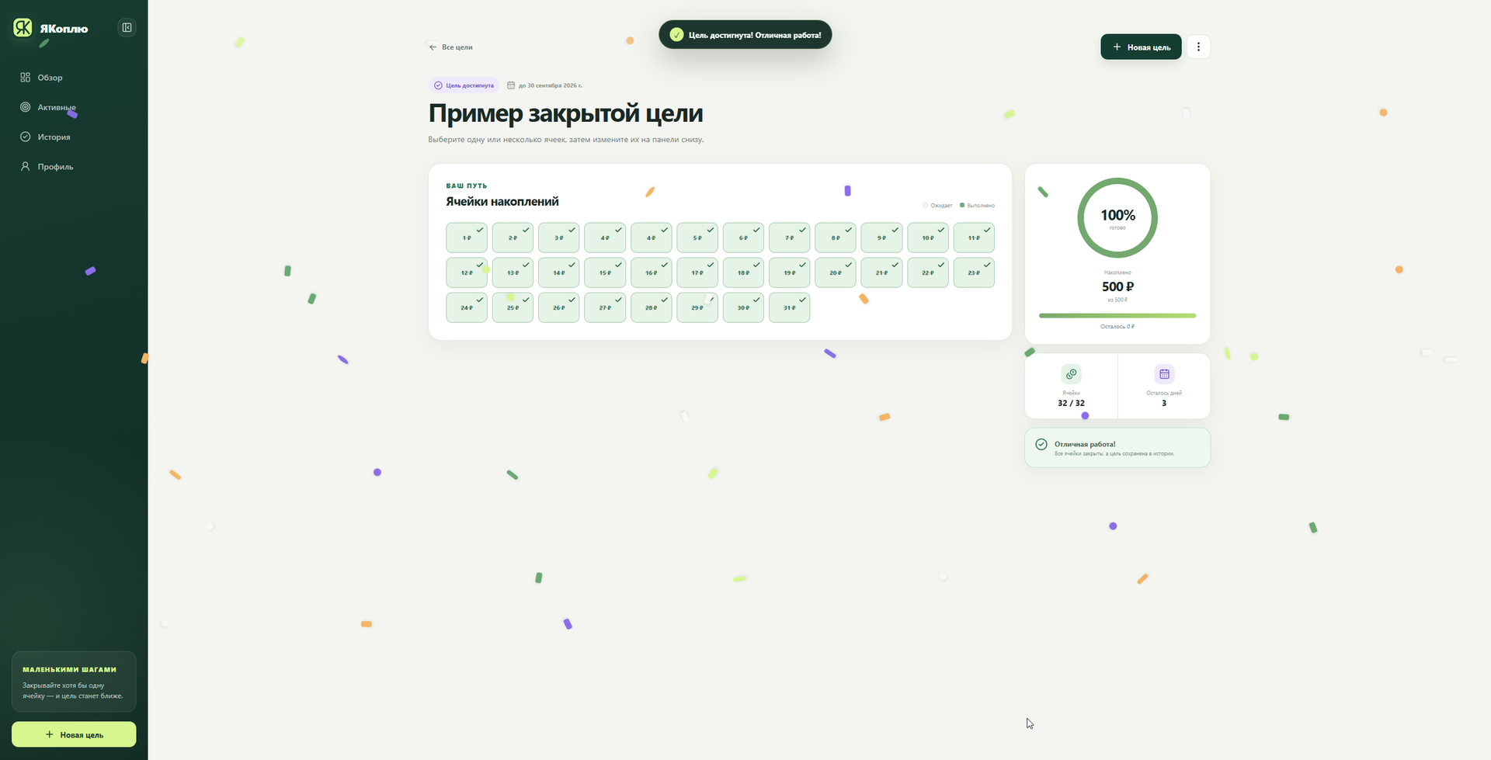Click the calendar icon next to the deadline

coord(511,85)
